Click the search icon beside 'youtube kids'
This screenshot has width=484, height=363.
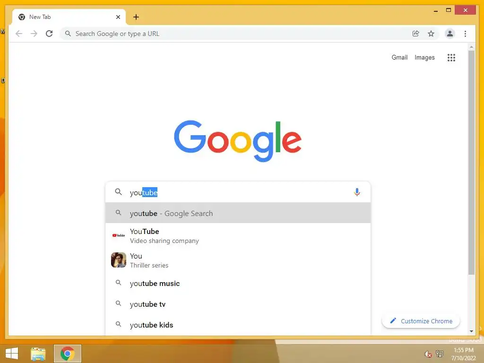(x=118, y=324)
